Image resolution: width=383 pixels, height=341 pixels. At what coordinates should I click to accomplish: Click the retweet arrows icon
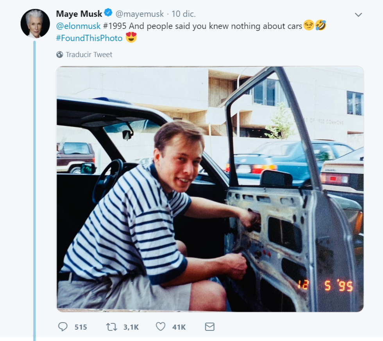pyautogui.click(x=112, y=327)
